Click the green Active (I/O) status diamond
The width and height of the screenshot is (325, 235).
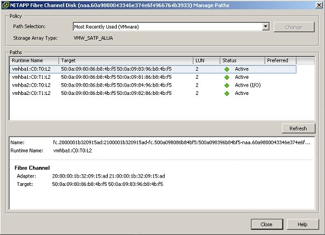pos(227,85)
